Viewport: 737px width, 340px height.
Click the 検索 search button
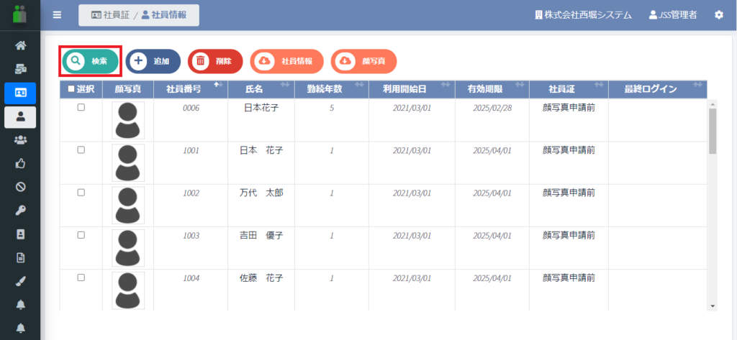(90, 61)
